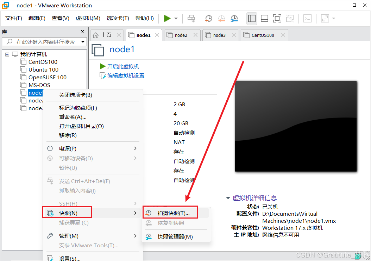
Task: Click the 我的计算机 root item
Action: (x=33, y=54)
